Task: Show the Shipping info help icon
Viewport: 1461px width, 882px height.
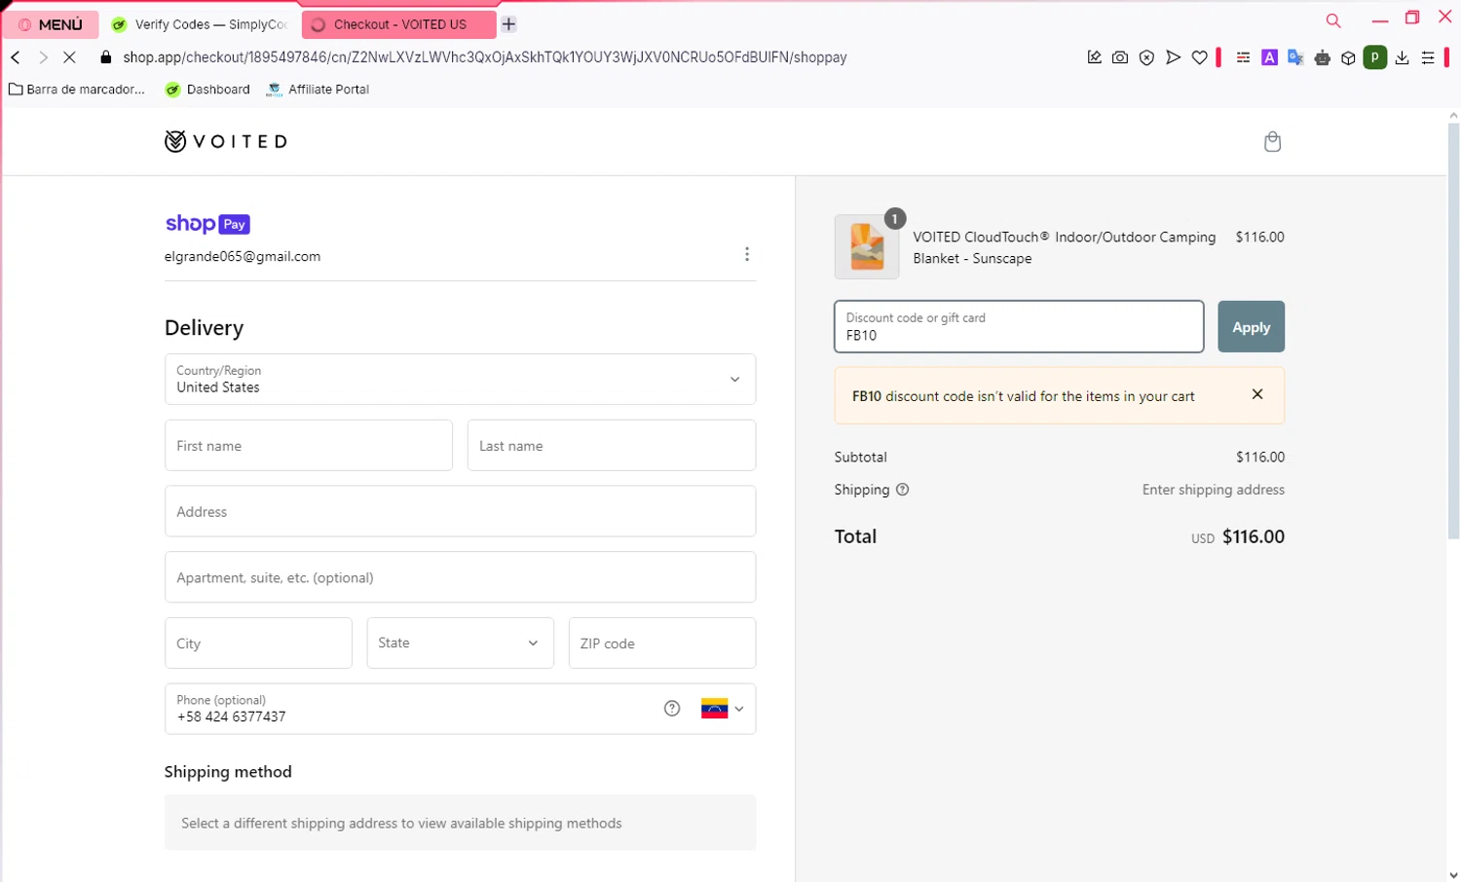Action: [x=902, y=490]
